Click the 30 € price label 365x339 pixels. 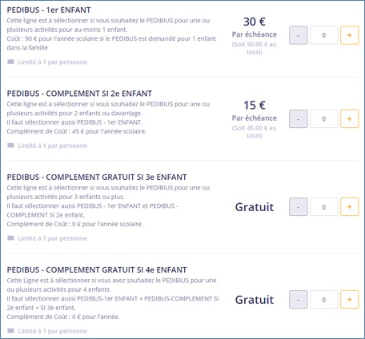click(x=255, y=22)
